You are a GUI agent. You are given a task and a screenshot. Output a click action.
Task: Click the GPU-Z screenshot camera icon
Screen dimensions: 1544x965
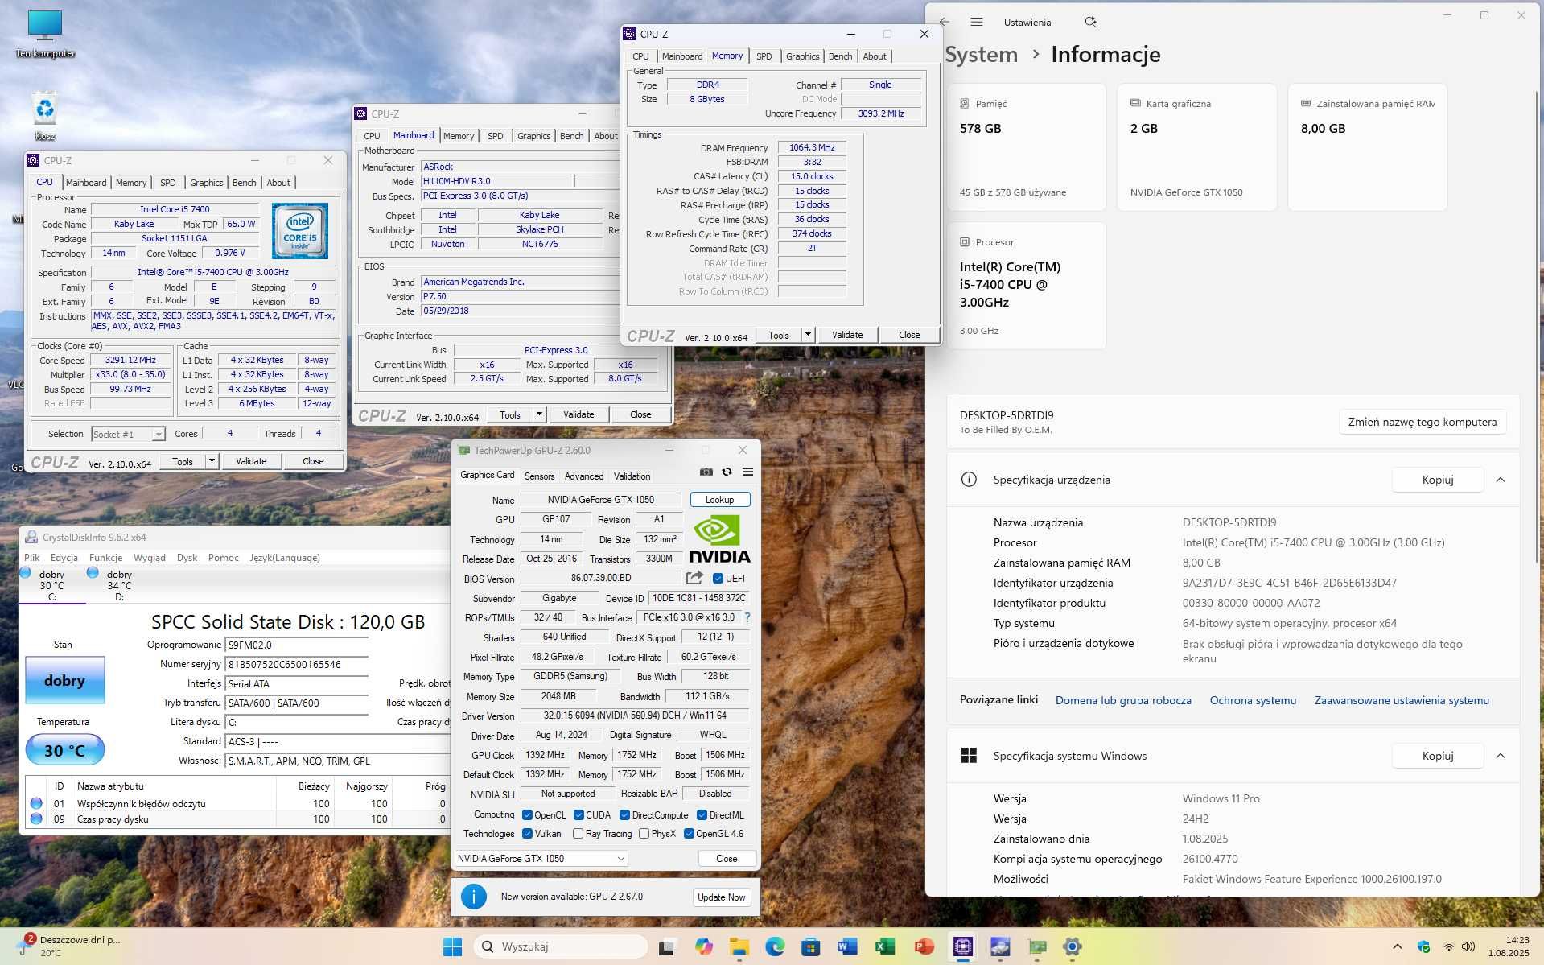pos(706,472)
